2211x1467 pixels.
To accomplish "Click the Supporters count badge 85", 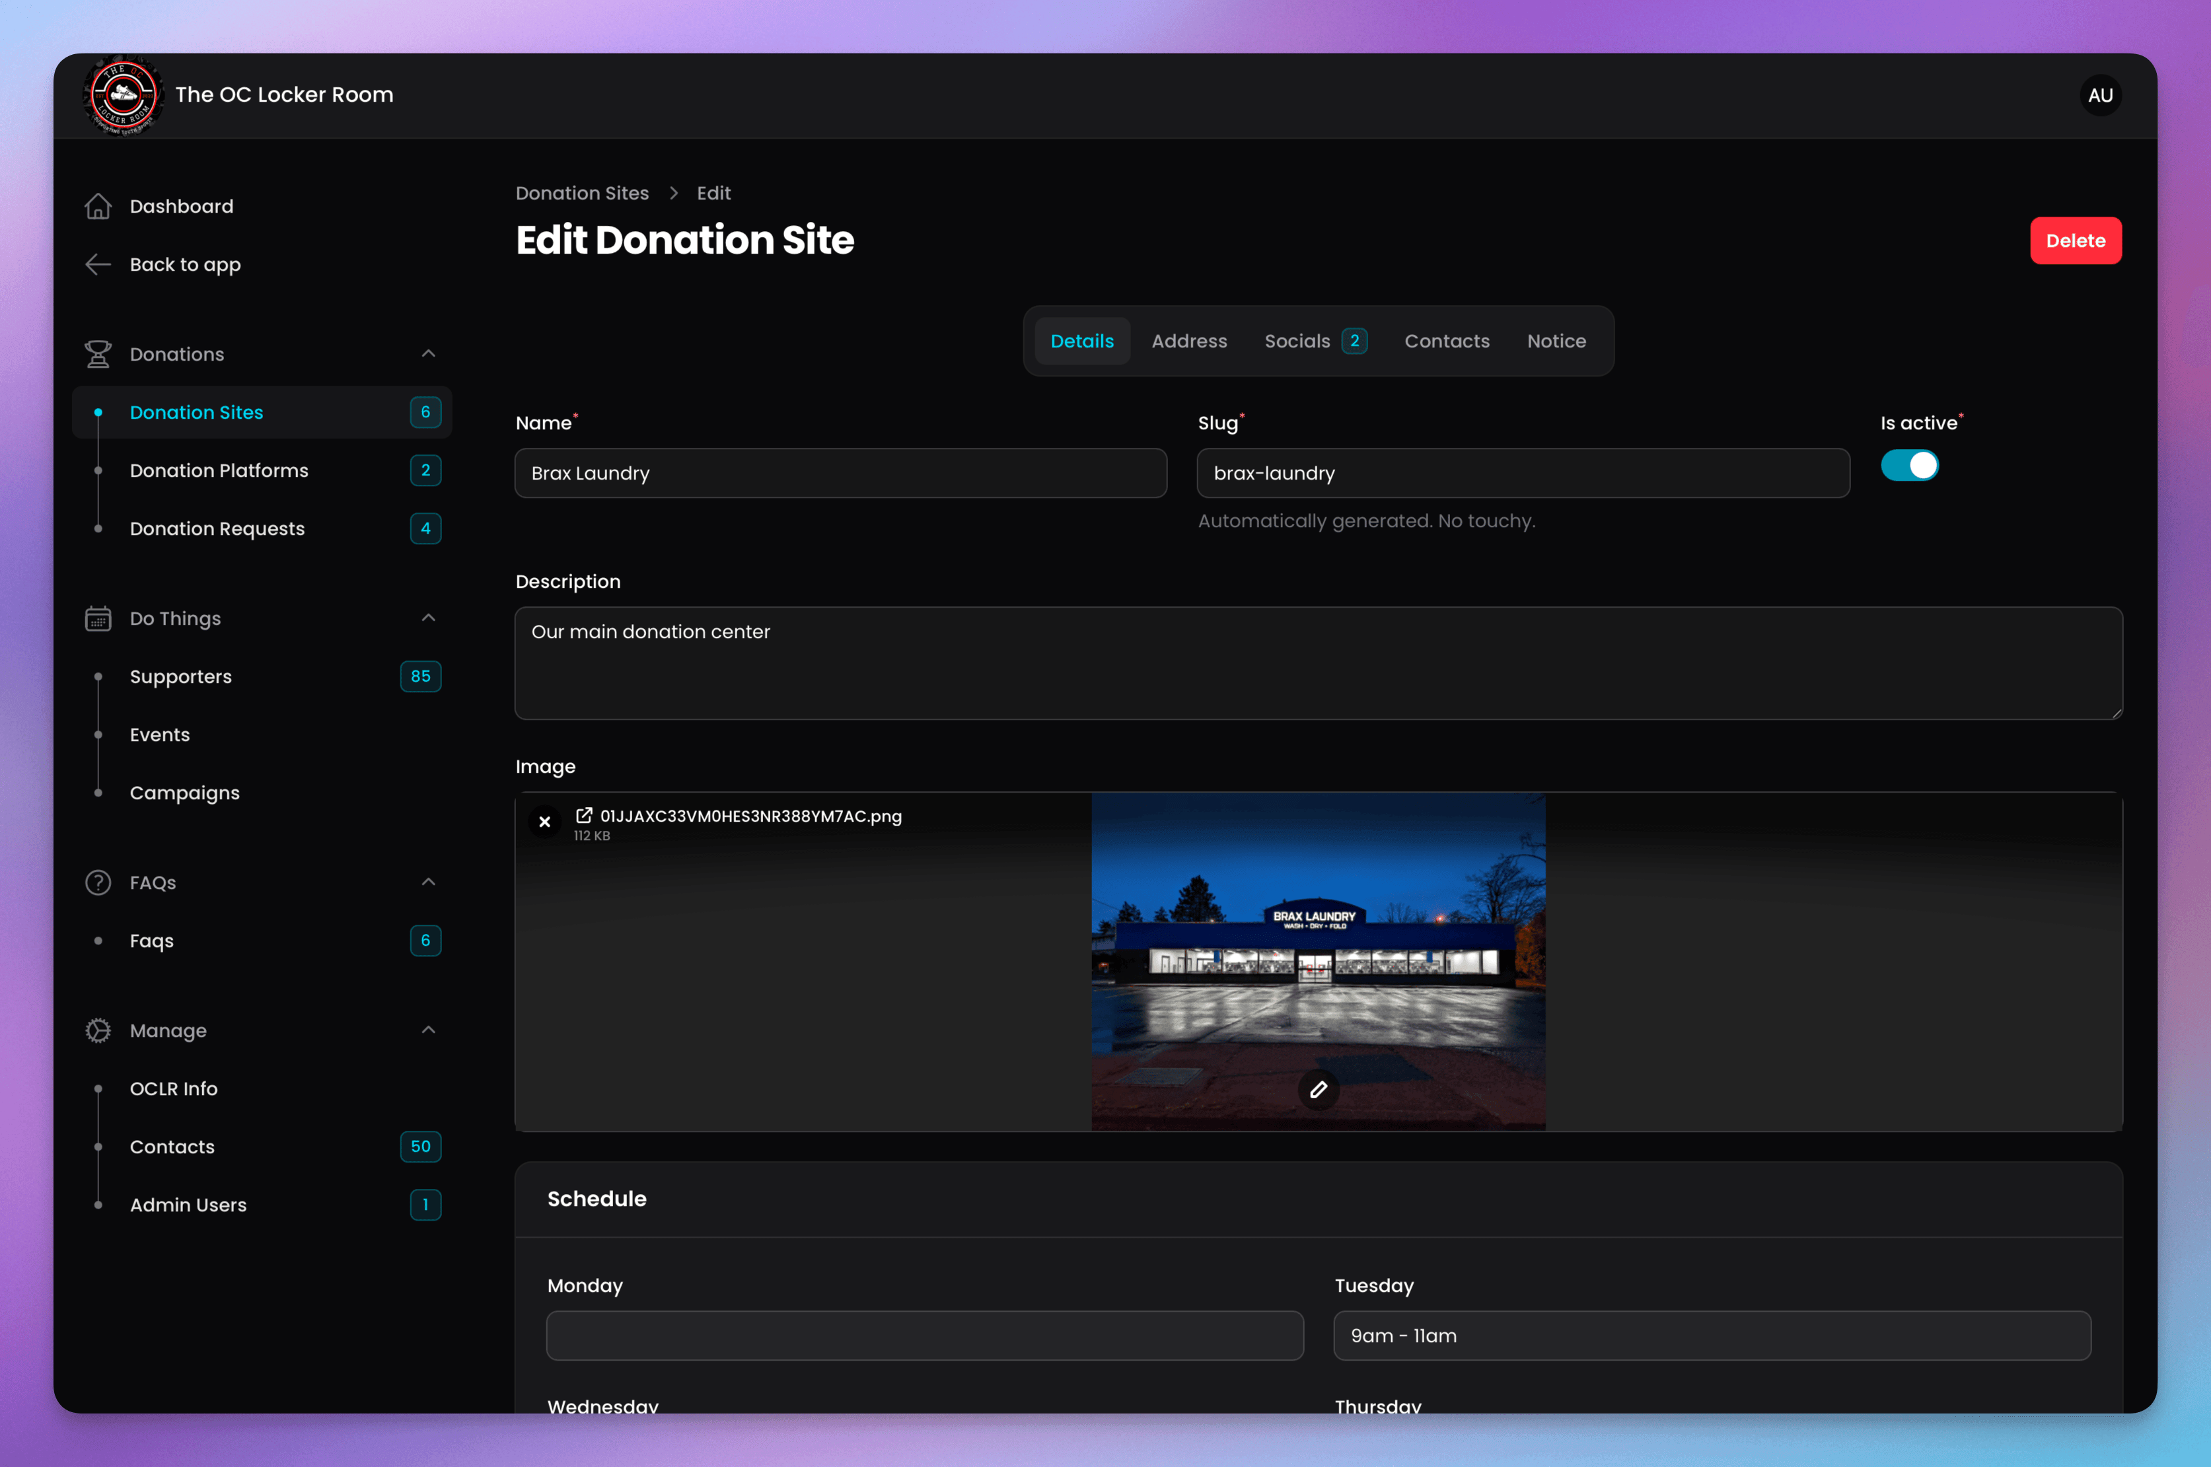I will coord(420,676).
